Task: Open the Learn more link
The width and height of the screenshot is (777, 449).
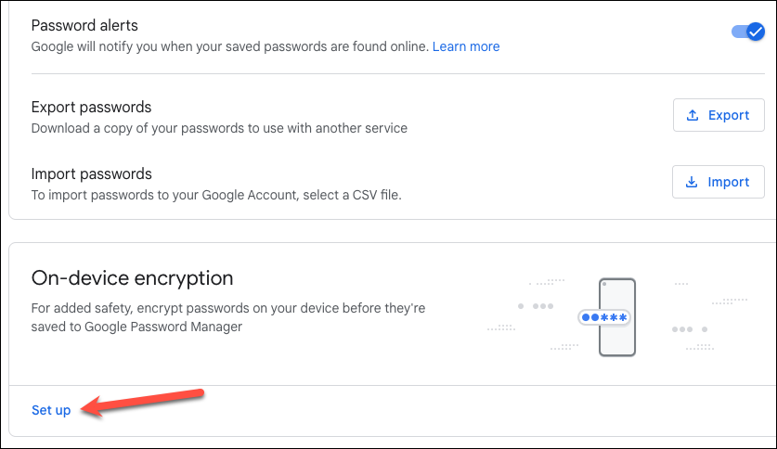Action: click(x=466, y=46)
